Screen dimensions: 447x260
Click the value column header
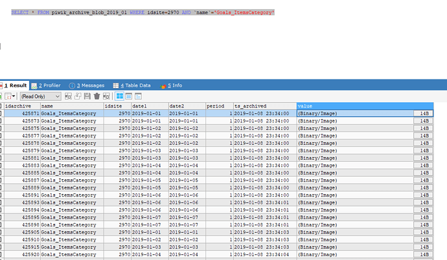click(365, 106)
